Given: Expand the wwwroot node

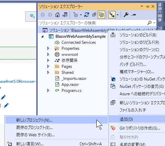Looking at the screenshot, I should coord(48,54).
